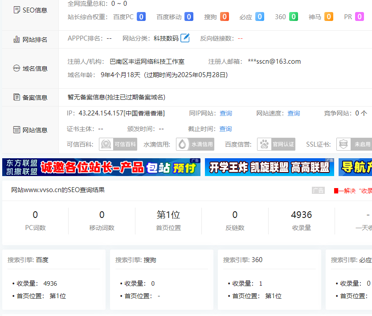Viewport: 372px width, 316px height.
Task: Click the IP address 43.224.154.157
Action: (x=101, y=113)
